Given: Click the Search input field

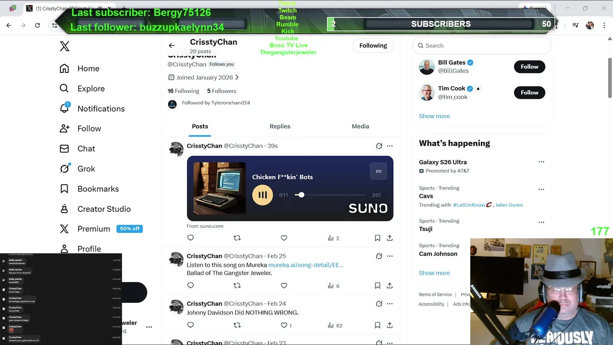Looking at the screenshot, I should coord(482,46).
